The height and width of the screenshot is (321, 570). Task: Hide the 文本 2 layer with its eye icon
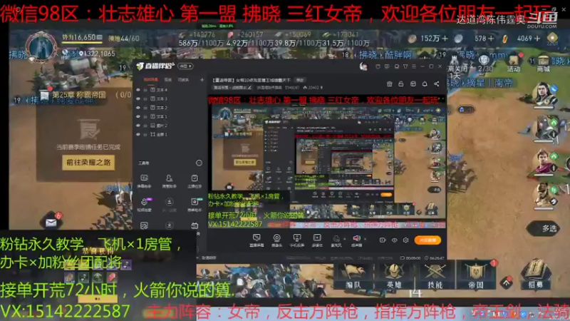click(138, 108)
